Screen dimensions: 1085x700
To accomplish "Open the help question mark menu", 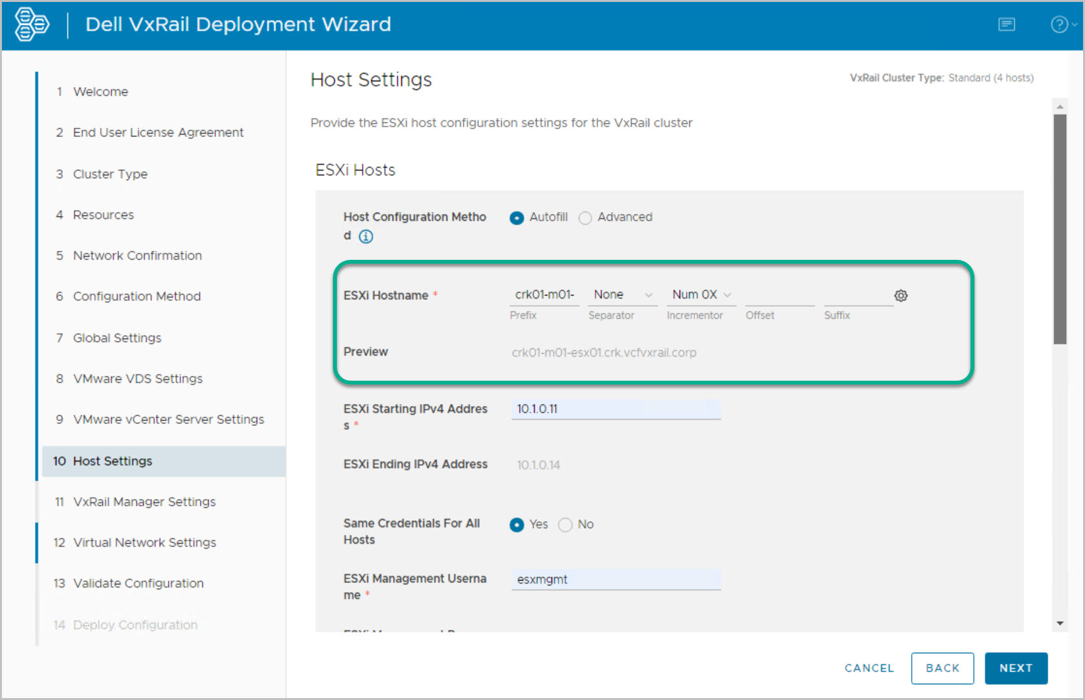I will (1059, 25).
